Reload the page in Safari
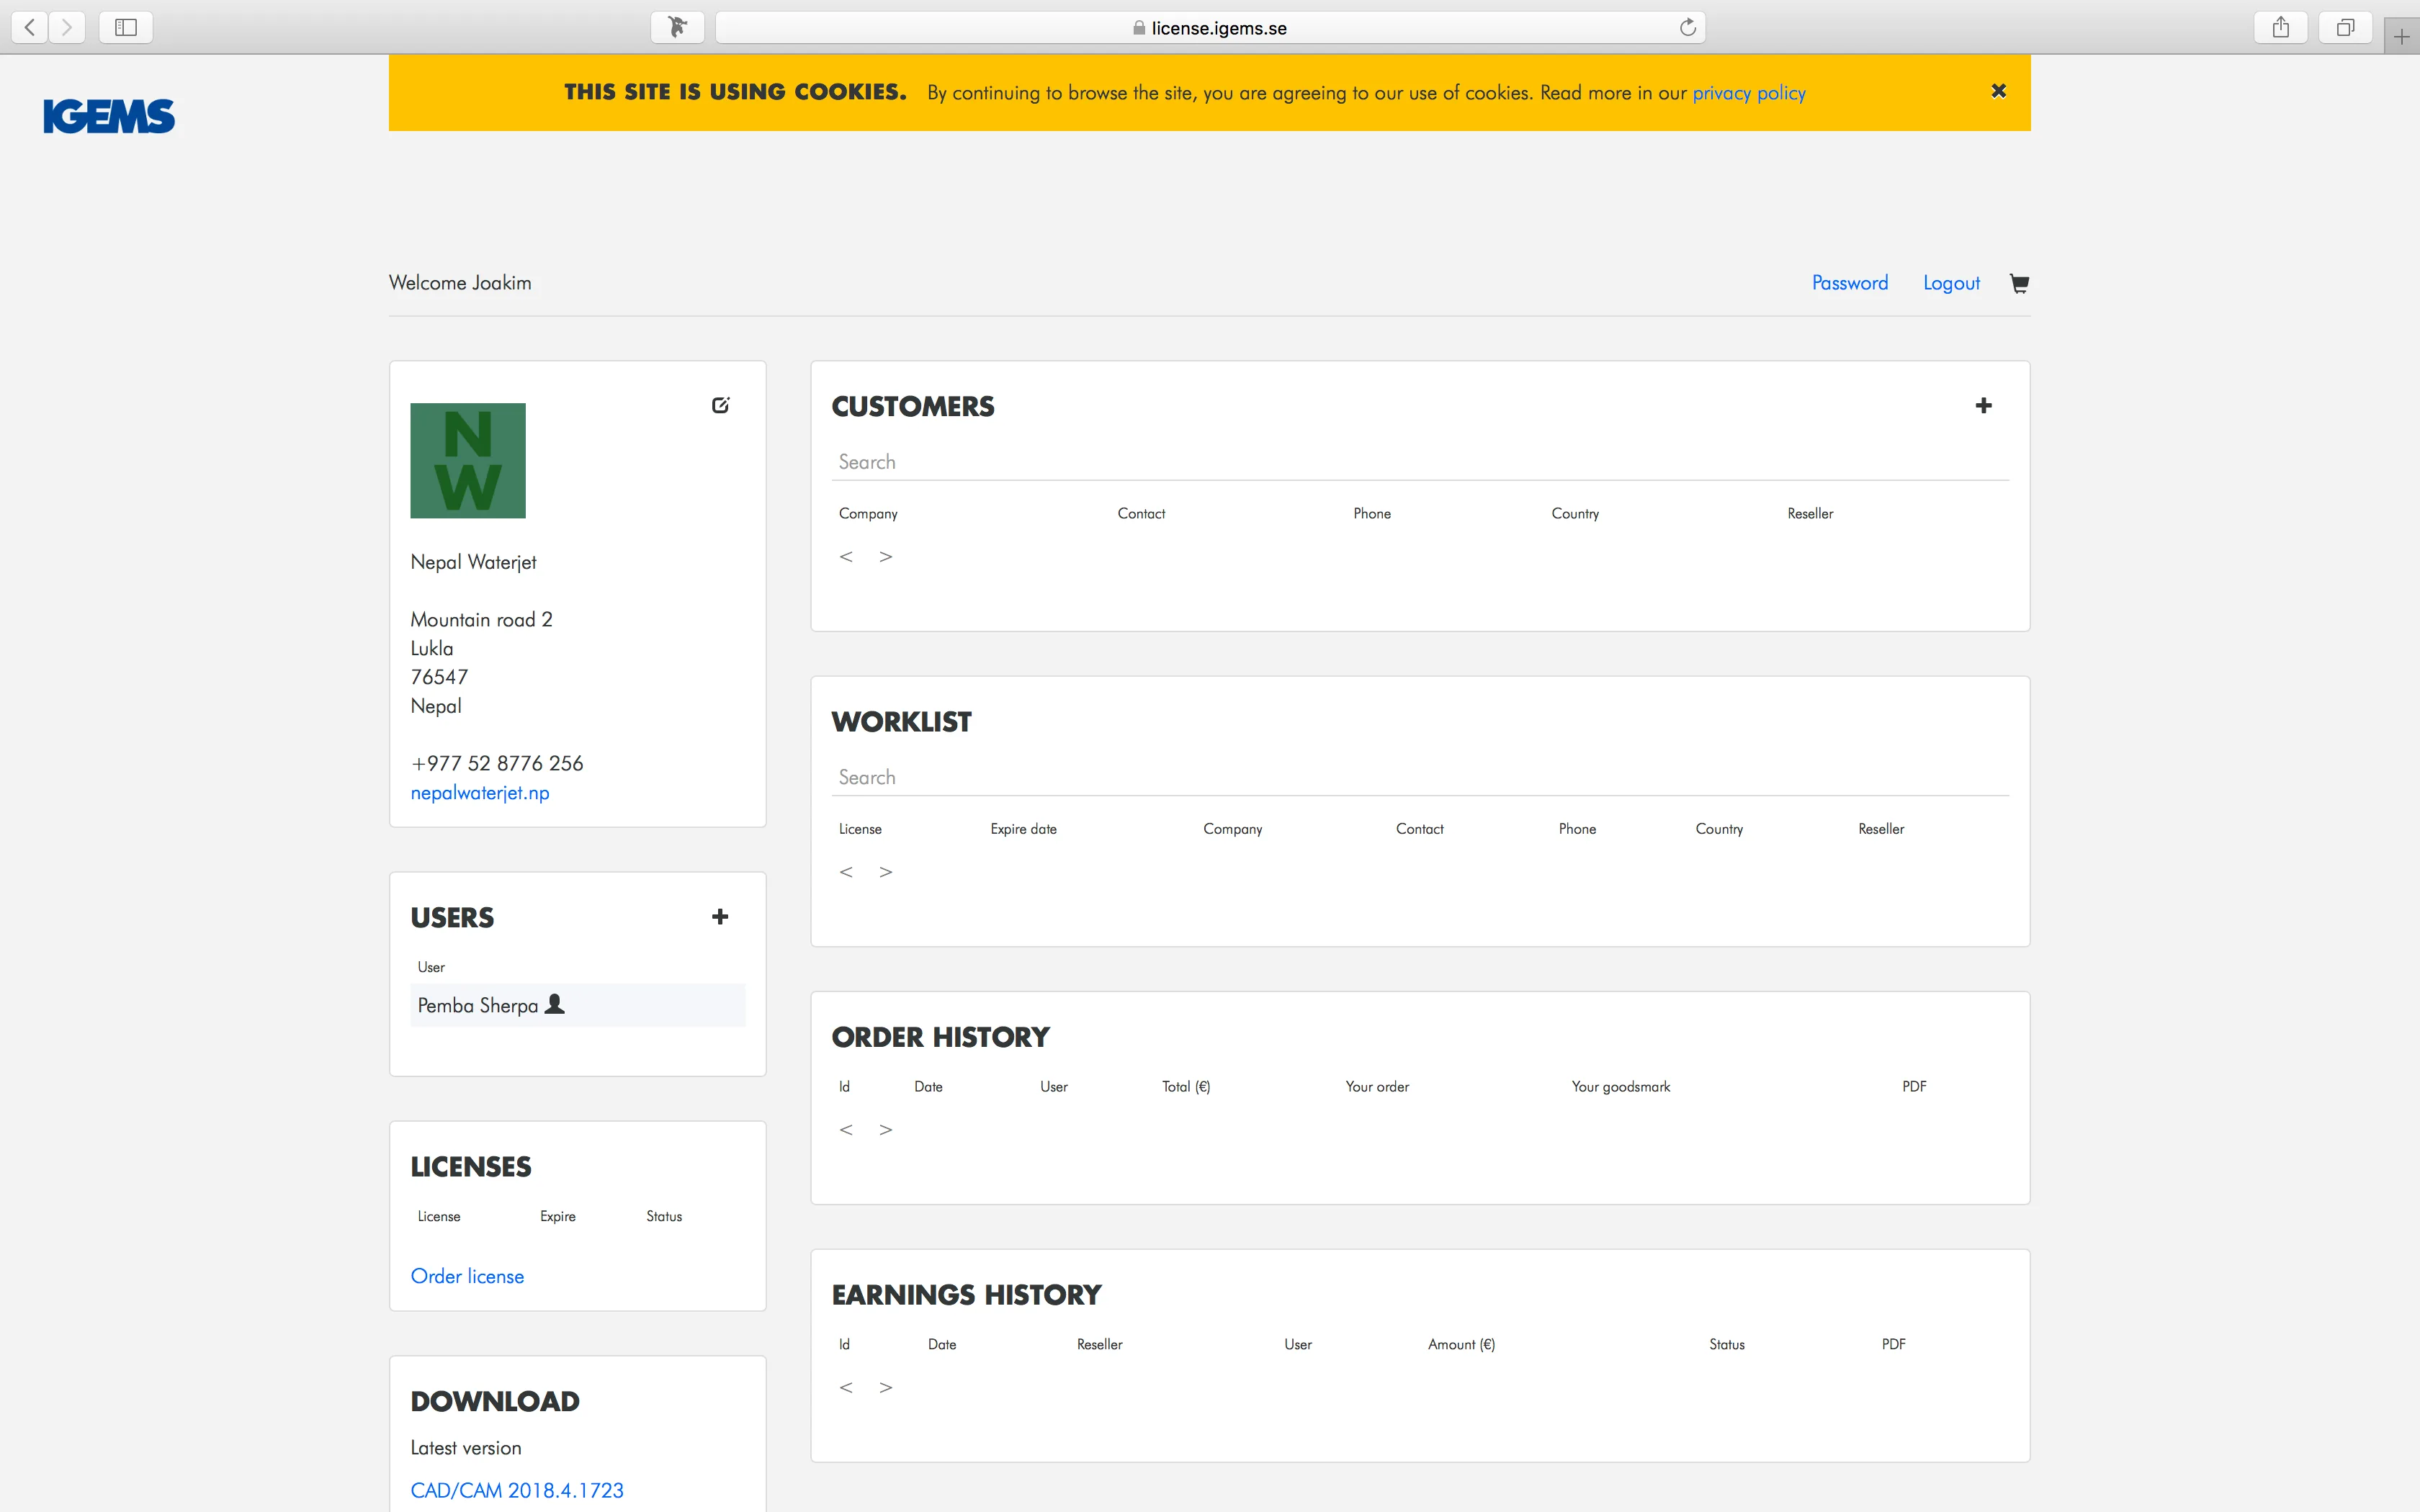Image resolution: width=2420 pixels, height=1512 pixels. click(1687, 27)
